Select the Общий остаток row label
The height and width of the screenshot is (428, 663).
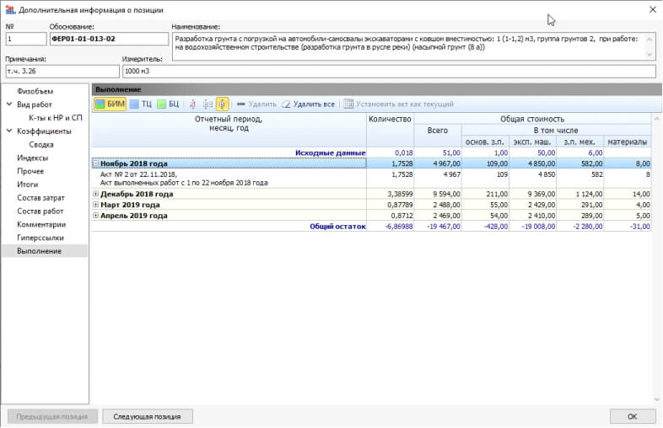point(338,227)
